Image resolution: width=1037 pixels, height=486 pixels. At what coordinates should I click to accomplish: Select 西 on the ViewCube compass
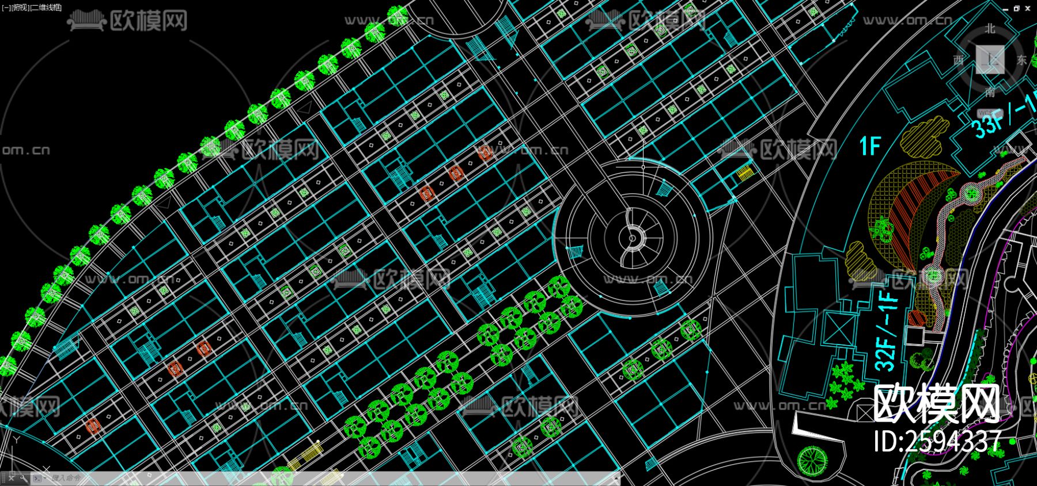(x=958, y=60)
